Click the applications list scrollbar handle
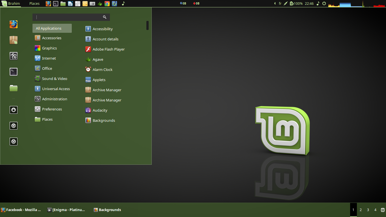Image resolution: width=386 pixels, height=217 pixels. [x=148, y=25]
